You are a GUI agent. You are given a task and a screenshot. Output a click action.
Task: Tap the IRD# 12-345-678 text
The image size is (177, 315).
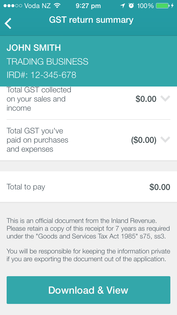tap(41, 75)
